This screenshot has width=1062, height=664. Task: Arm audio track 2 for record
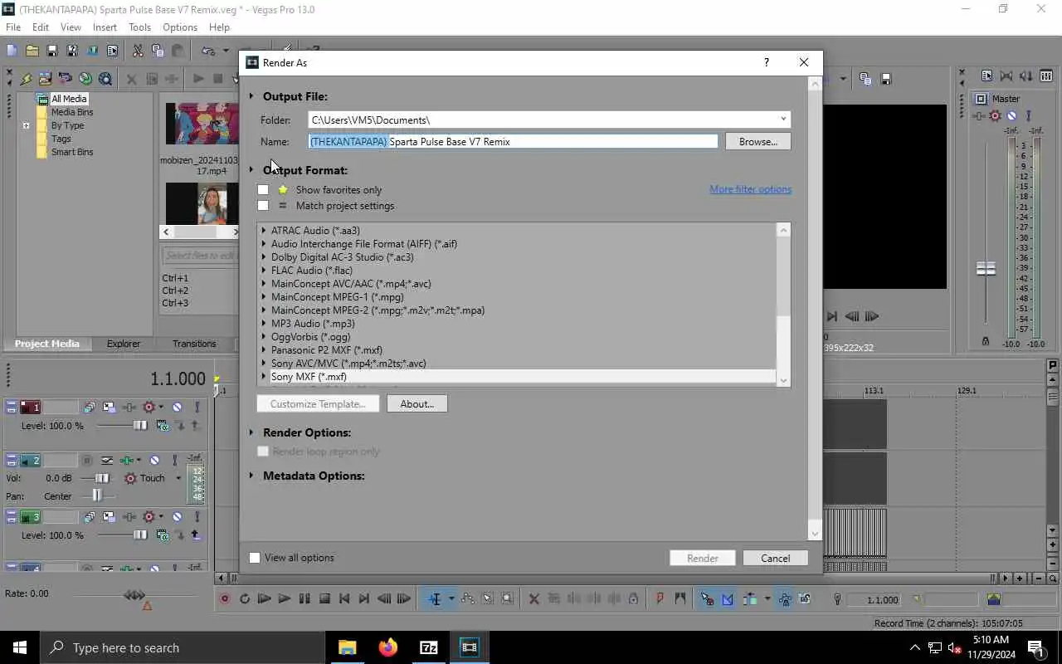(87, 461)
